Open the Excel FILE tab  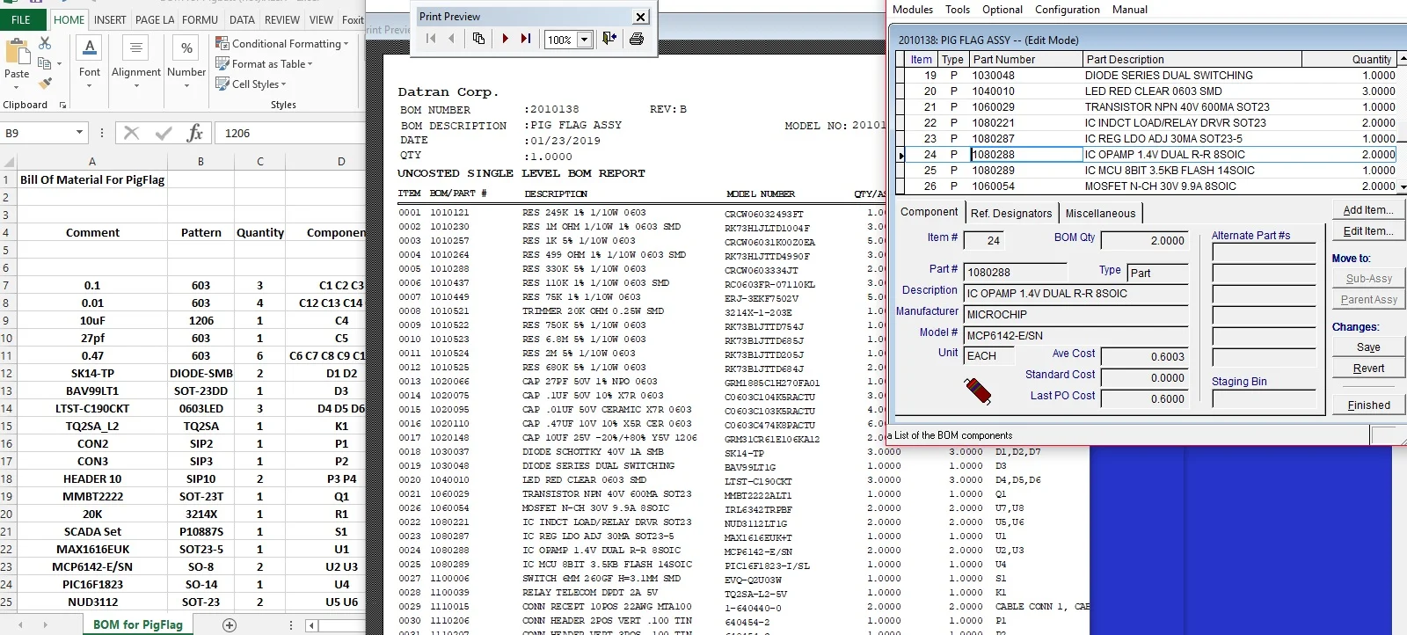coord(21,19)
